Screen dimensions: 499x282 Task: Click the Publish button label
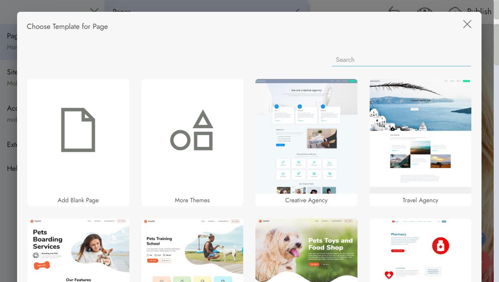479,11
